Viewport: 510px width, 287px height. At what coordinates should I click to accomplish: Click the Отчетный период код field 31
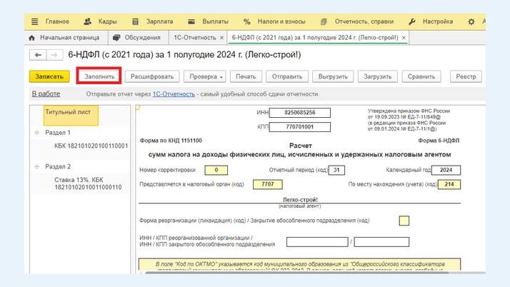click(x=336, y=170)
